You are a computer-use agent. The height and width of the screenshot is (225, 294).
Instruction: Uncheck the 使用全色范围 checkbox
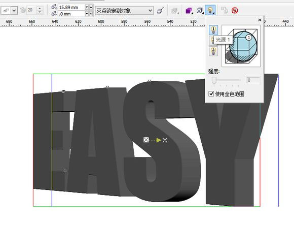(211, 94)
